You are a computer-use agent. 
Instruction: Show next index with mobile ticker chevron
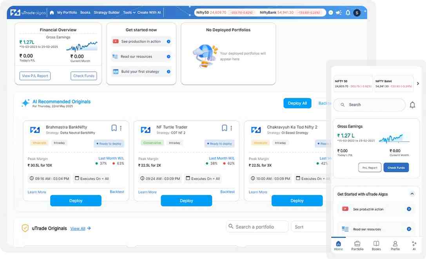[x=418, y=84]
